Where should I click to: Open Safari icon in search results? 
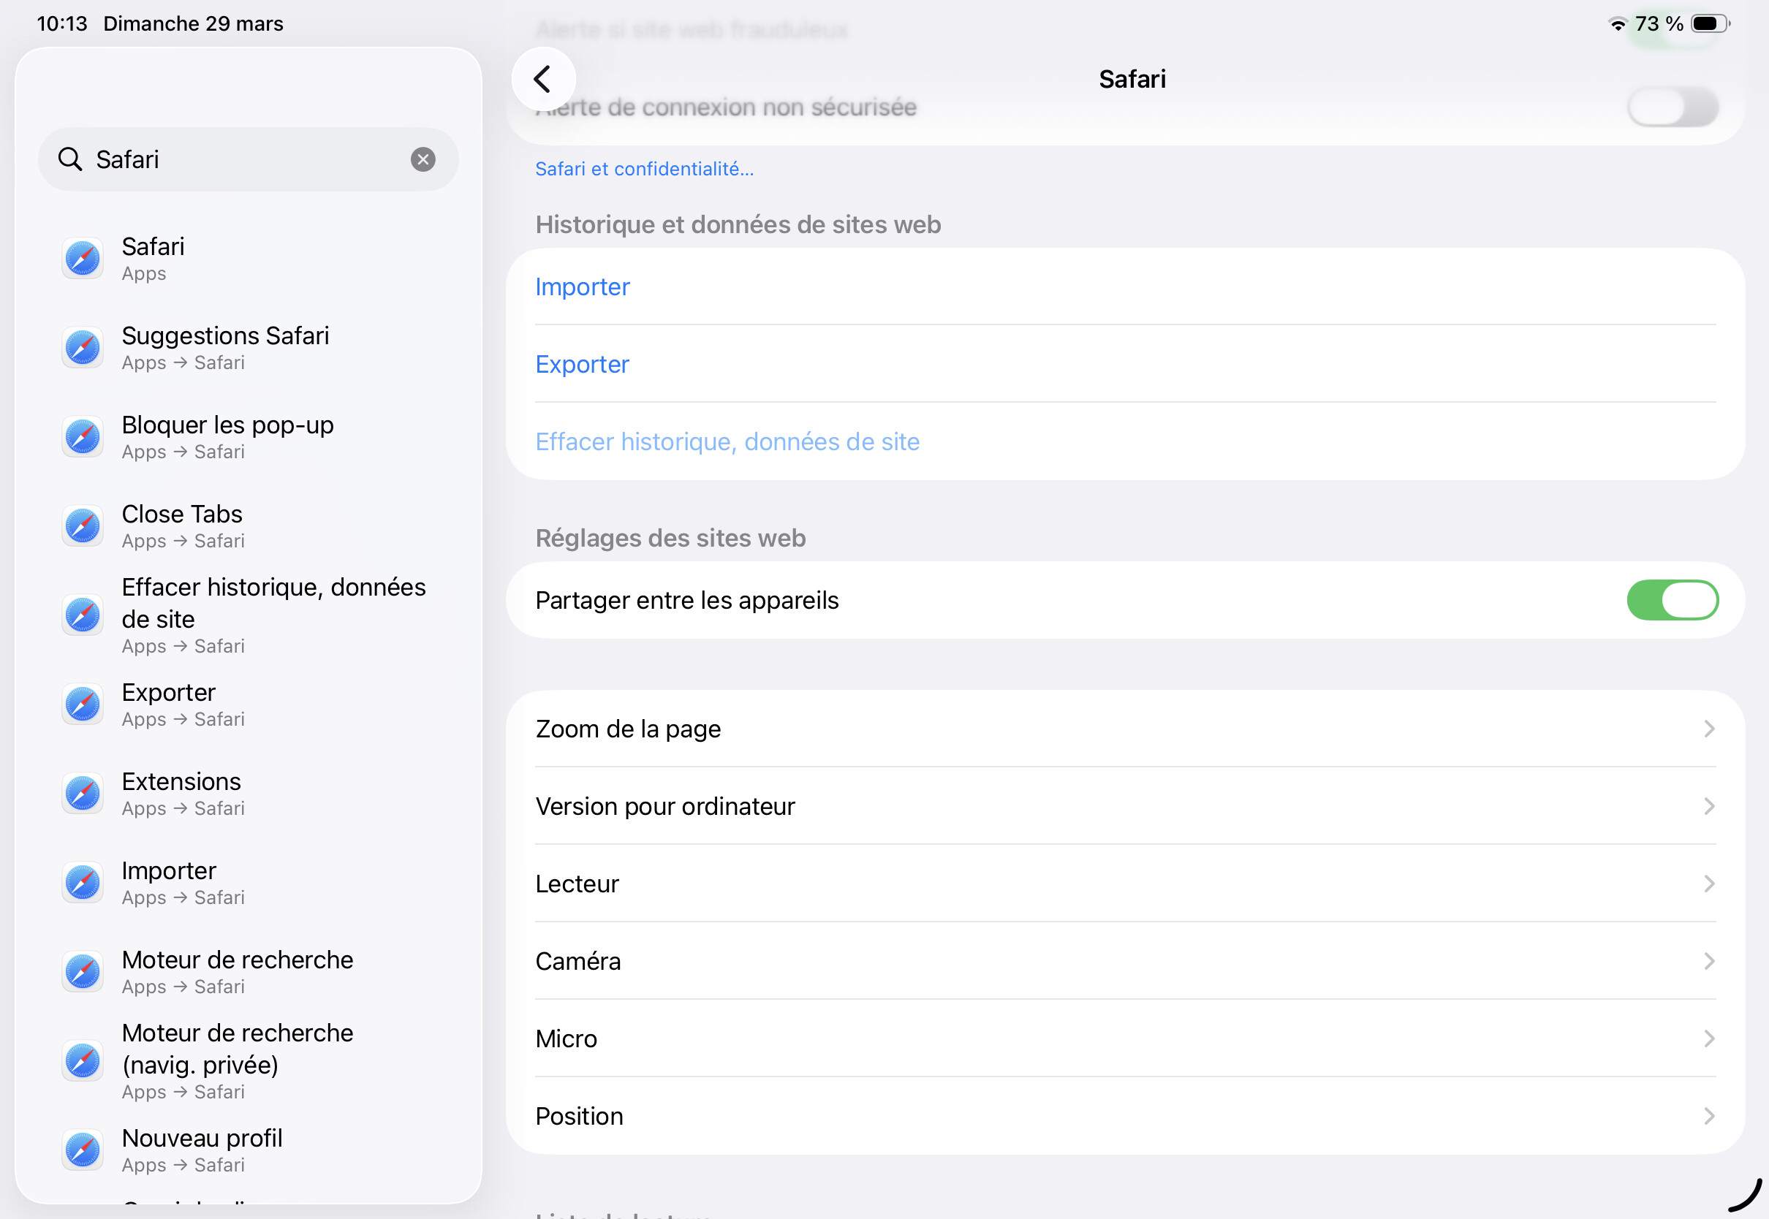tap(83, 258)
